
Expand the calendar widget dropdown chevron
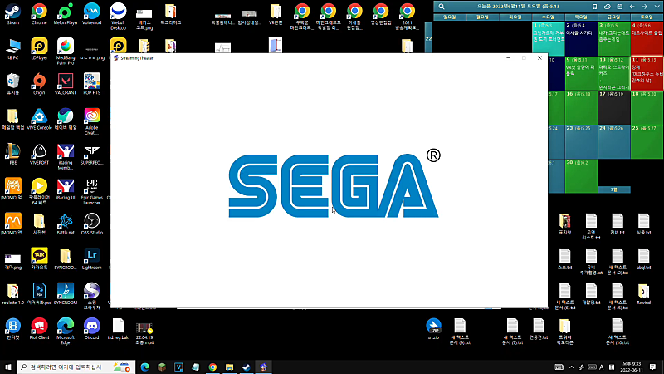coord(657,7)
